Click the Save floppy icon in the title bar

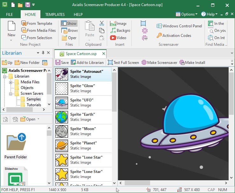coord(28,5)
